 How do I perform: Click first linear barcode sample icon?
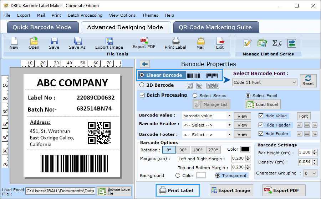pos(194,76)
